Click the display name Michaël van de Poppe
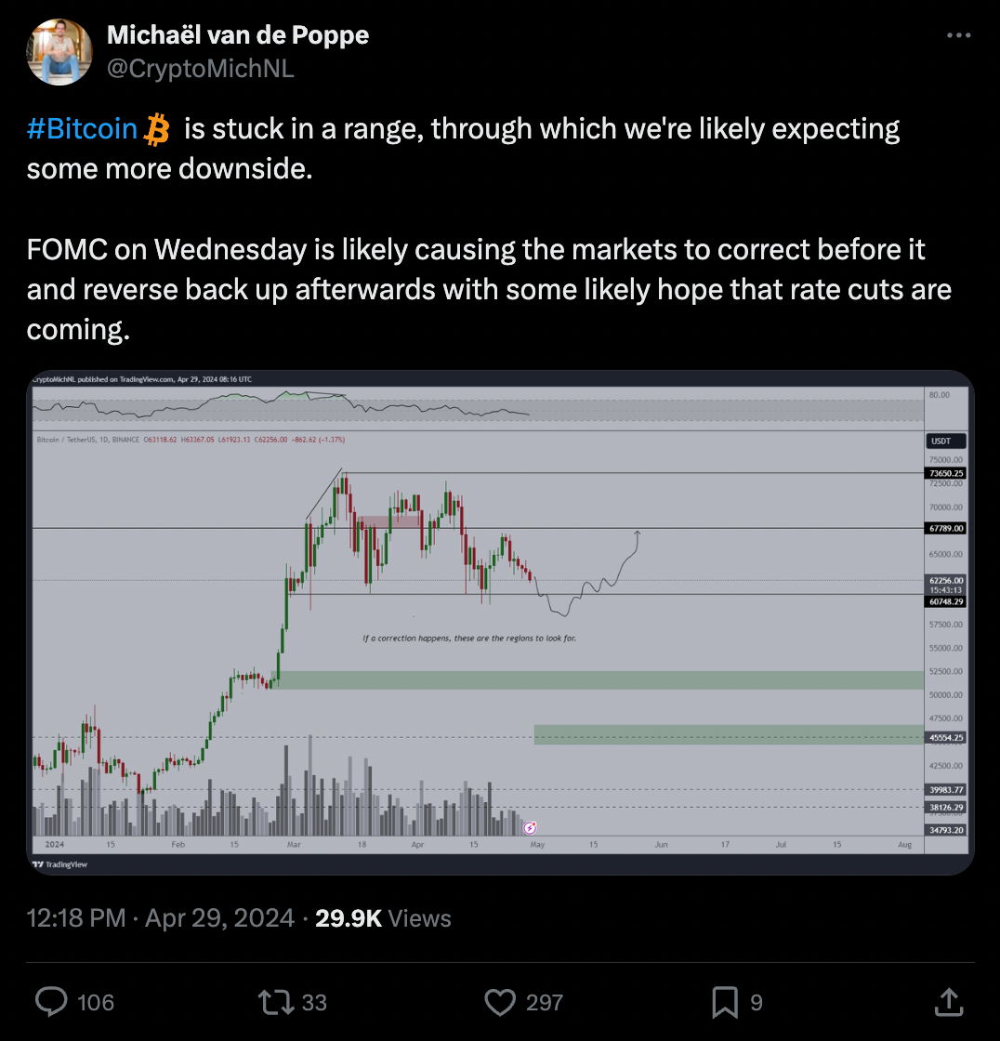This screenshot has width=1000, height=1041. pyautogui.click(x=238, y=35)
